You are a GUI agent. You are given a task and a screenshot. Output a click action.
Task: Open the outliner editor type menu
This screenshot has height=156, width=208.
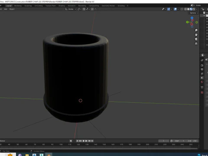click(x=203, y=9)
